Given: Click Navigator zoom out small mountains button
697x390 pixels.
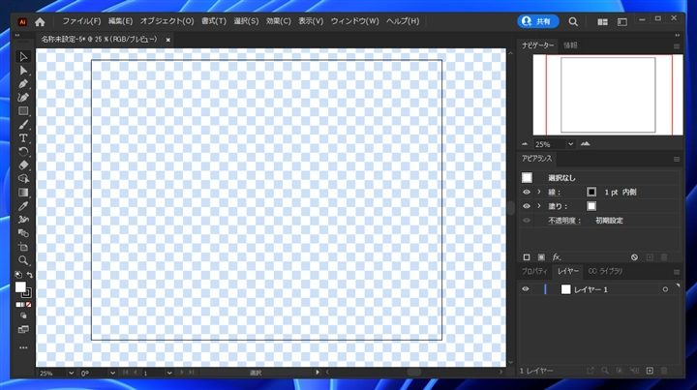Looking at the screenshot, I should click(525, 144).
